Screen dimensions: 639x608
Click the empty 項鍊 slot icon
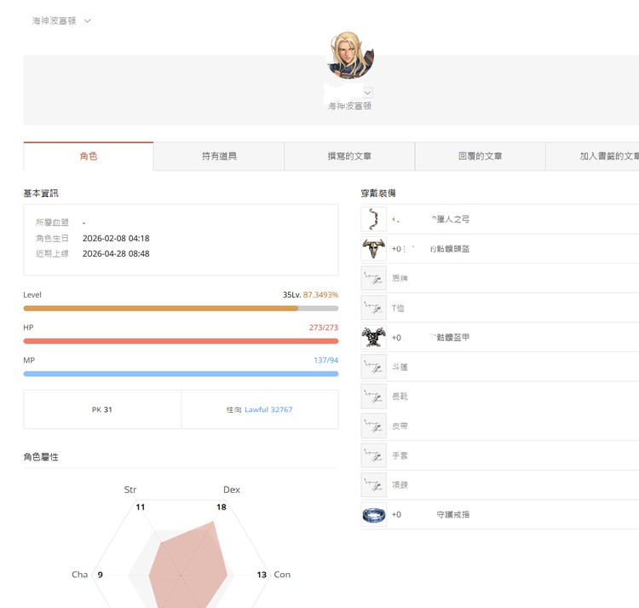(373, 485)
